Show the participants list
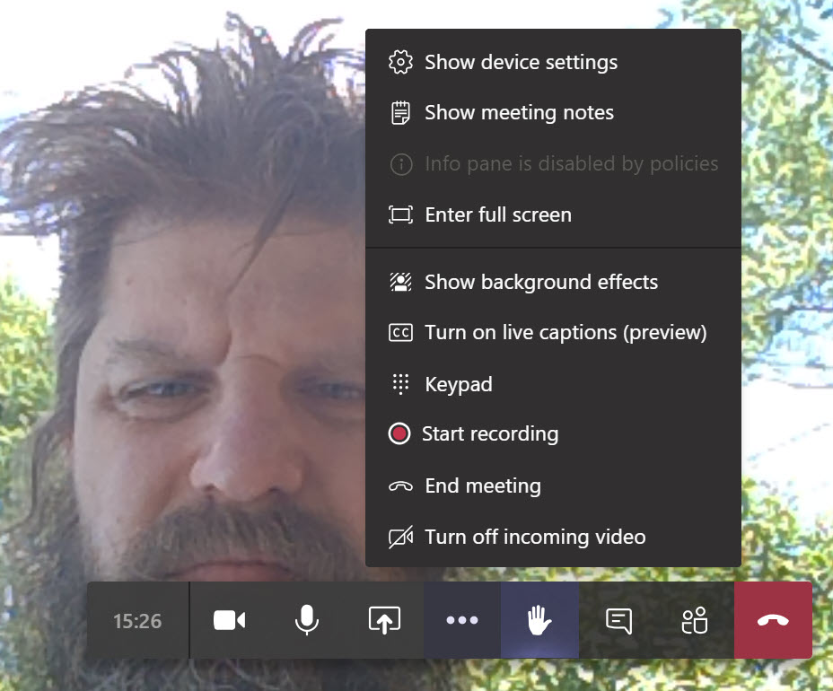The image size is (833, 691). (694, 620)
